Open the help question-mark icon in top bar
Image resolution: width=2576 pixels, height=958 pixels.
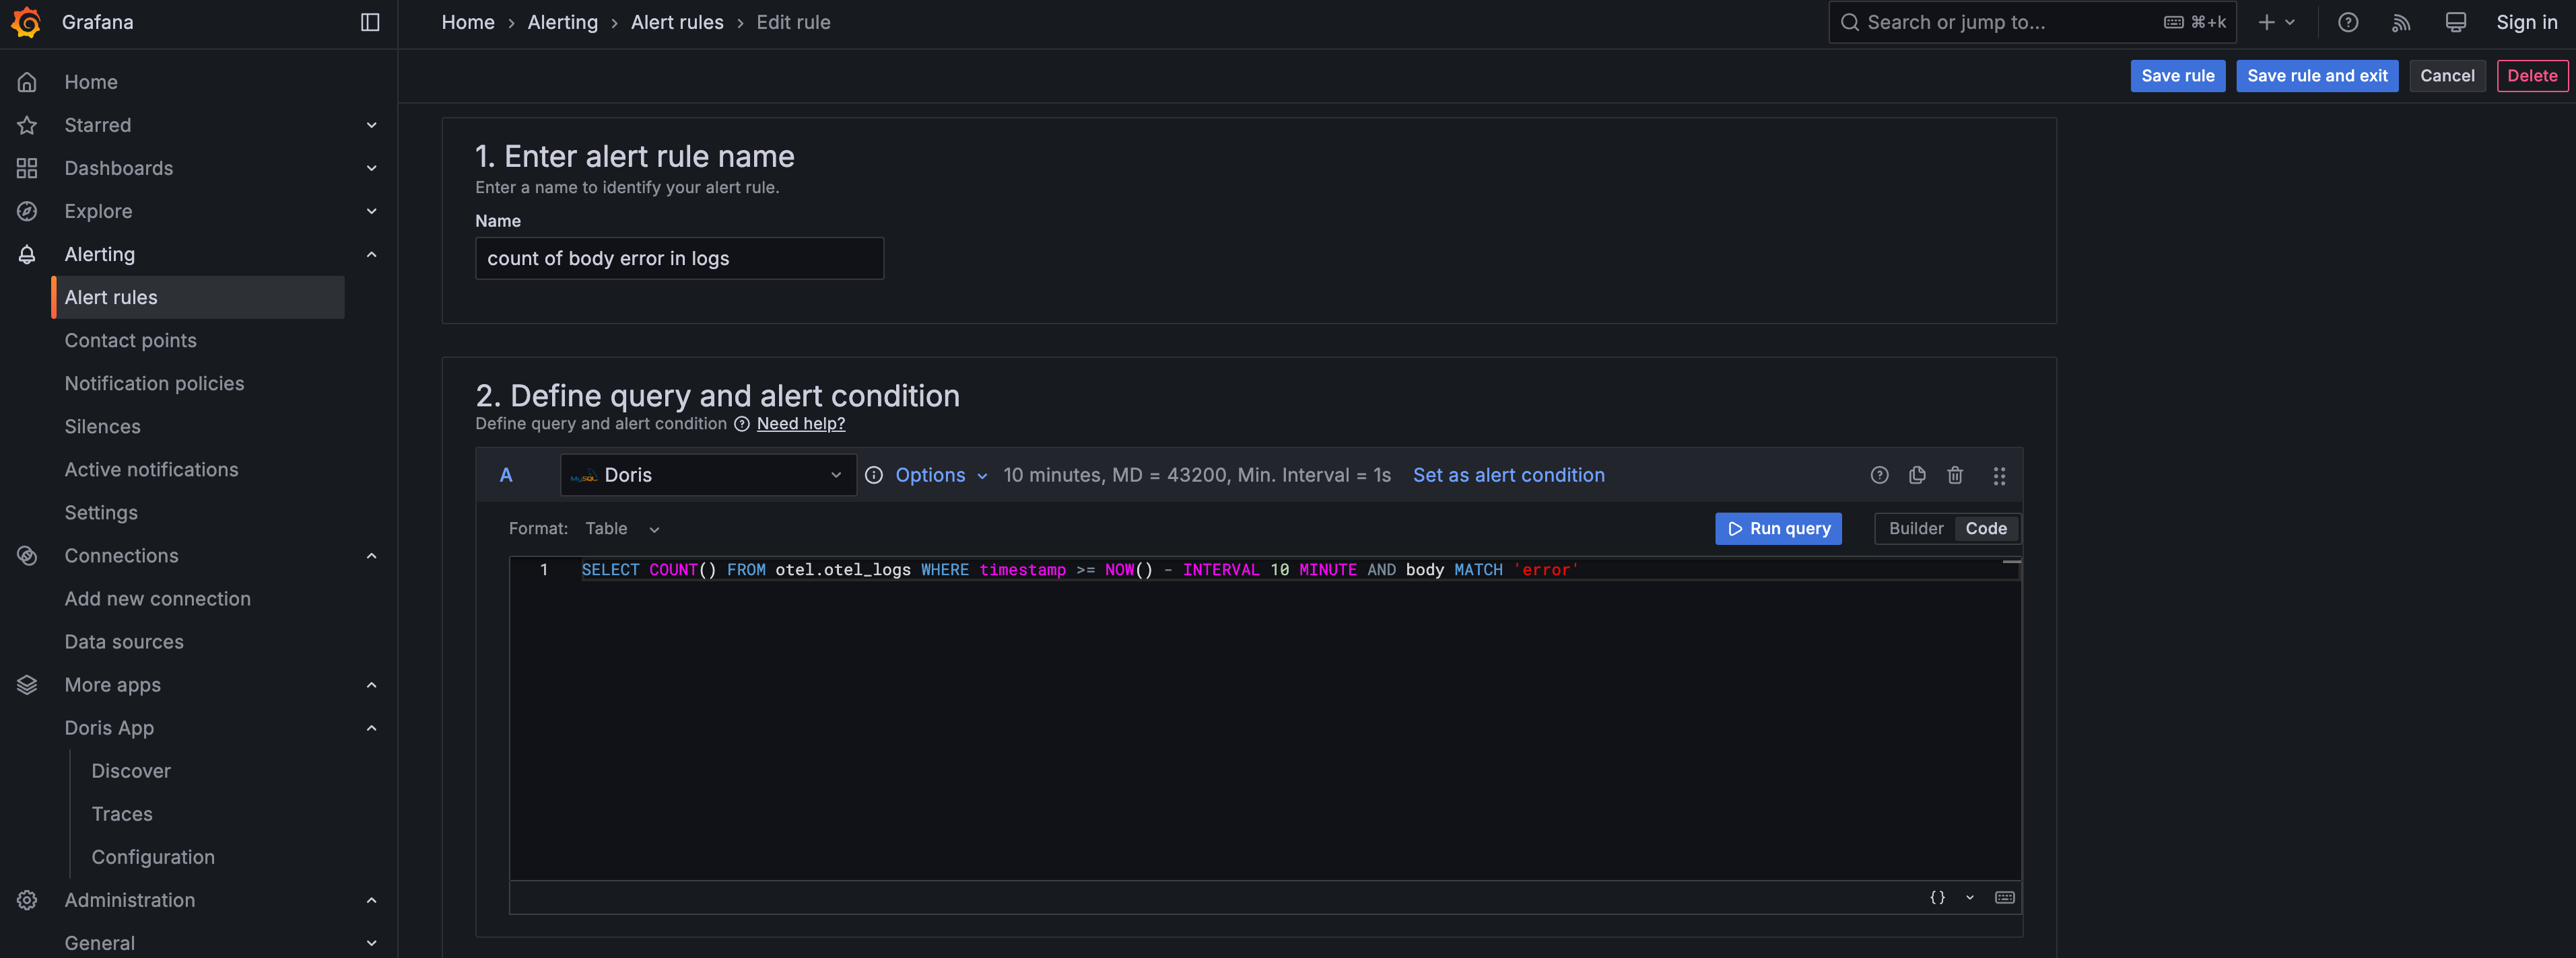(x=2348, y=22)
